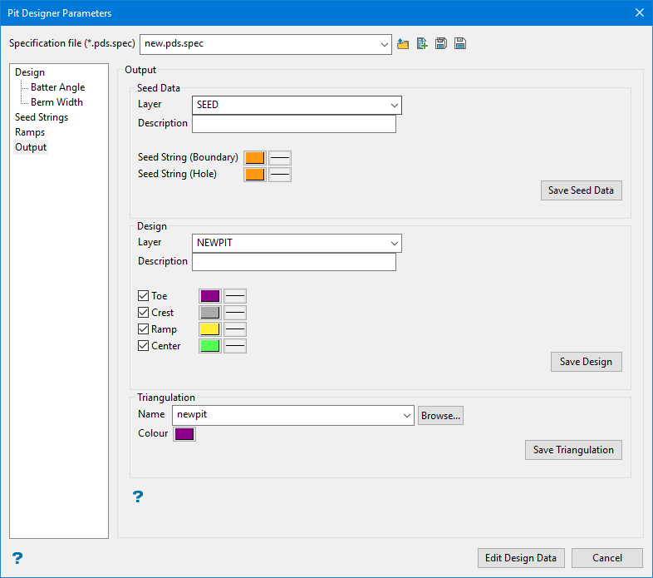
Task: Toggle the Crest checkbox
Action: click(x=144, y=313)
